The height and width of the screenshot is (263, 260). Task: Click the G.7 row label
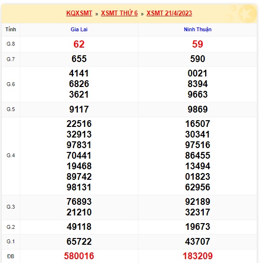point(11,59)
